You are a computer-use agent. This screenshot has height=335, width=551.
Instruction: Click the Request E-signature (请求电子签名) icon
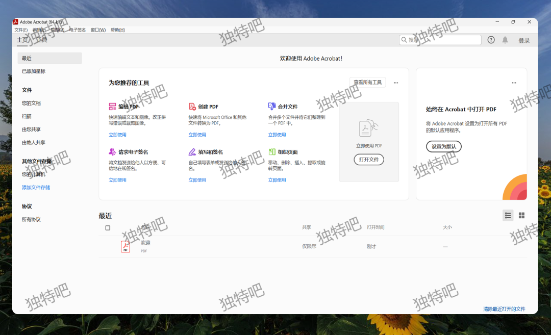(112, 152)
